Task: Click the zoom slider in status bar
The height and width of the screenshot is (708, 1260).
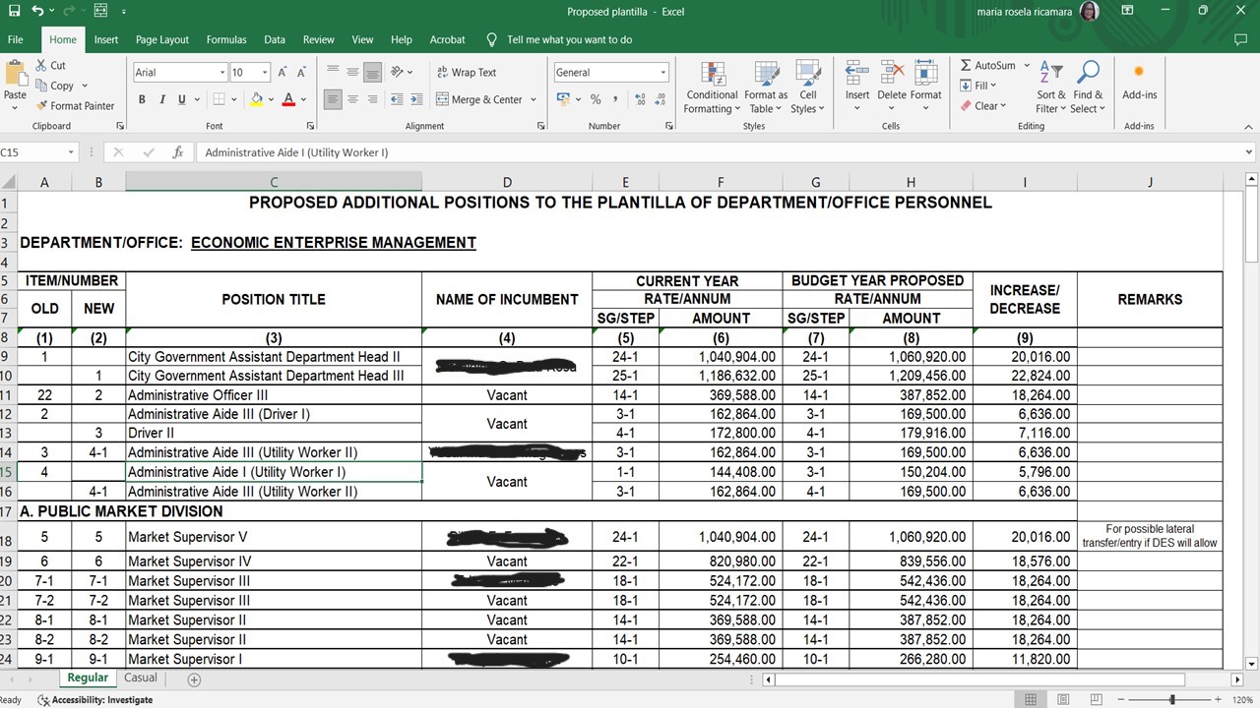Action: (1171, 700)
